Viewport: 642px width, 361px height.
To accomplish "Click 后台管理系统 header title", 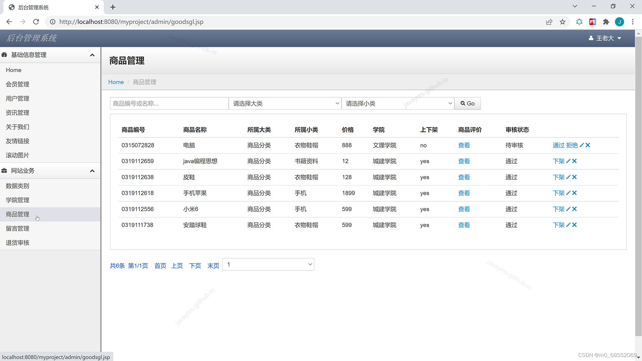I will coord(31,38).
